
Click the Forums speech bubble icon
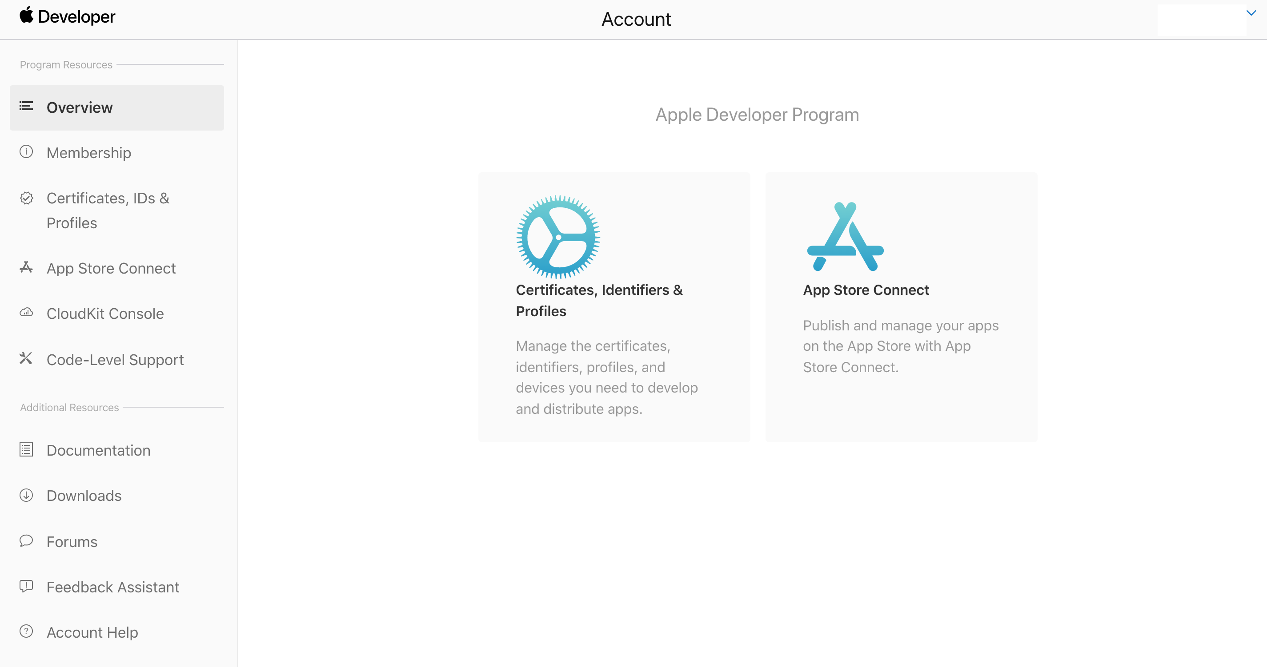26,541
